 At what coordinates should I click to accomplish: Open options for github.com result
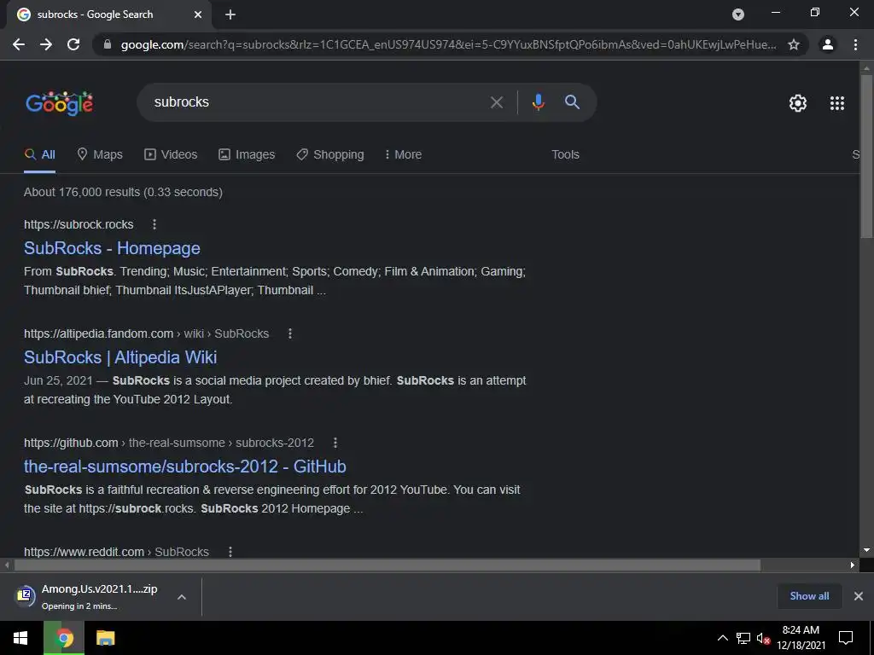click(335, 443)
